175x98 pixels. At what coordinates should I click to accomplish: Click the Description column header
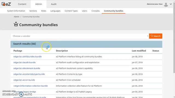(x=62, y=51)
